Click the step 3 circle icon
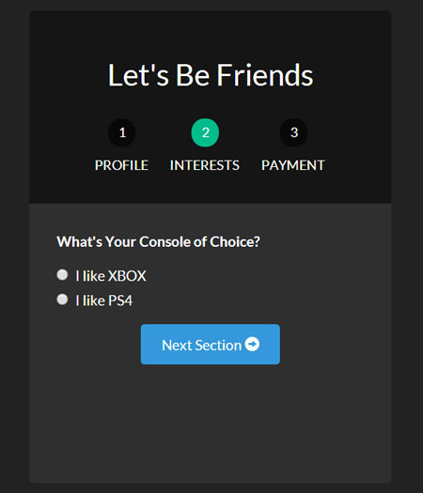423x493 pixels. 293,132
